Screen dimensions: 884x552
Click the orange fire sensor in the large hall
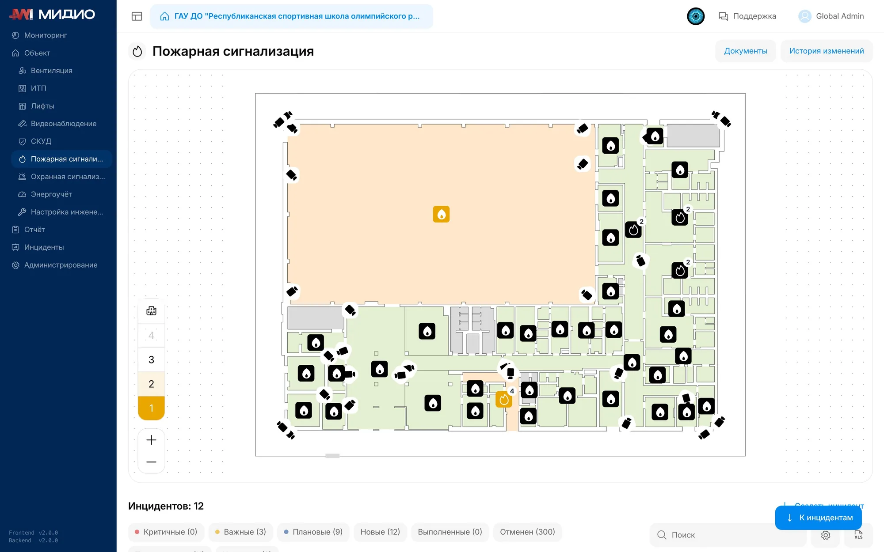tap(441, 214)
